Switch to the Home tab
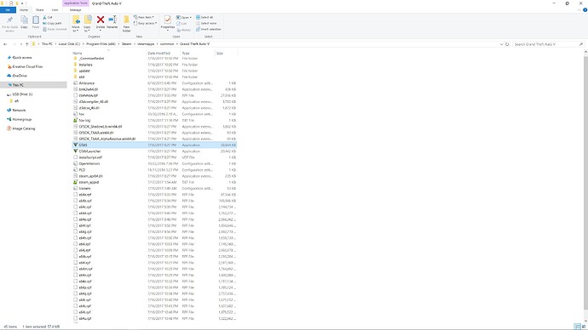 pos(24,9)
